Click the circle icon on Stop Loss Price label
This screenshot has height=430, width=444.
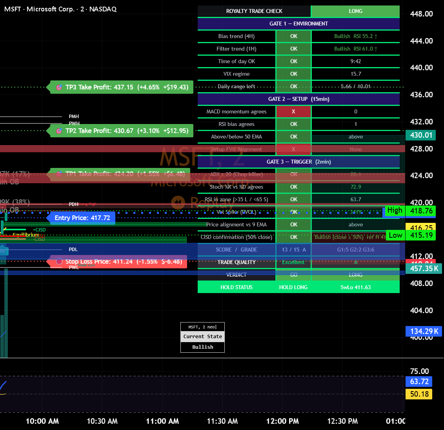point(59,261)
